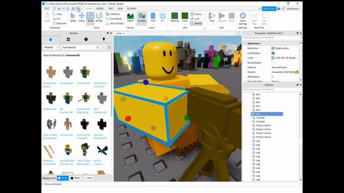Close the Toolbox panel

(111, 33)
